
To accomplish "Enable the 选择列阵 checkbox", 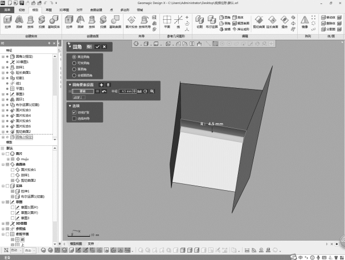I will pos(75,118).
